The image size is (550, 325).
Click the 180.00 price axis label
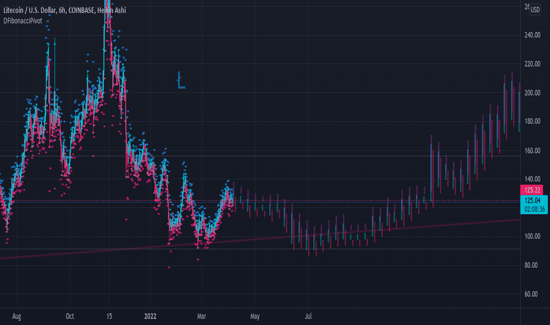[532, 121]
